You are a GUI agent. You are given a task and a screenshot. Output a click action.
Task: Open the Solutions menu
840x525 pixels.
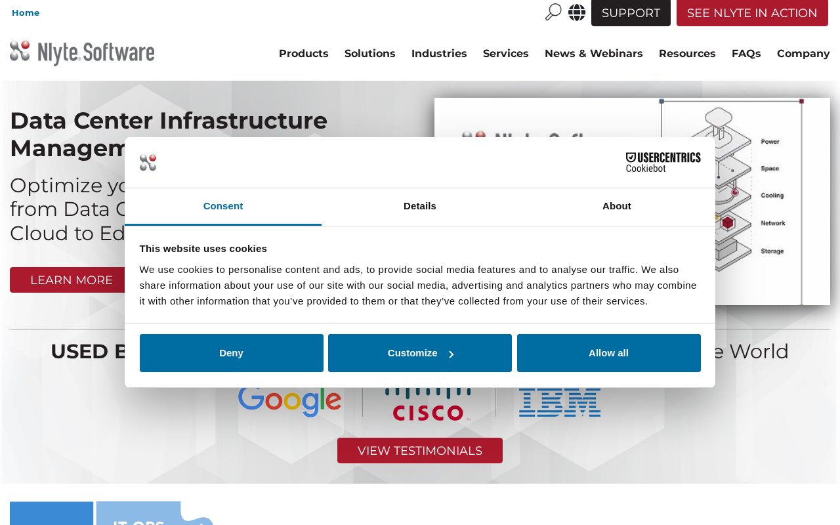370,54
